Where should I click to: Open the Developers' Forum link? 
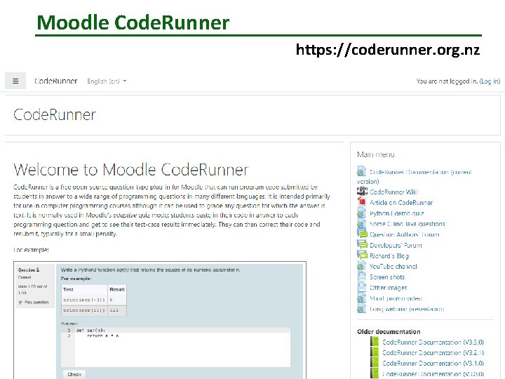click(396, 245)
